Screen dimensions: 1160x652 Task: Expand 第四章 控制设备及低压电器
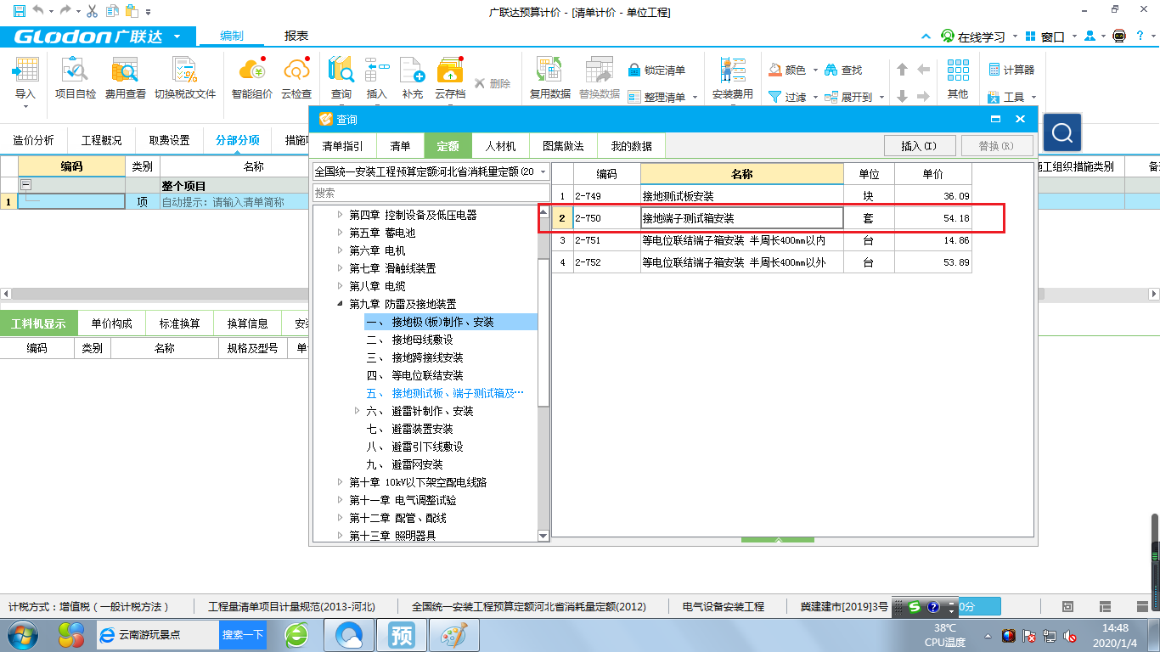tap(341, 215)
